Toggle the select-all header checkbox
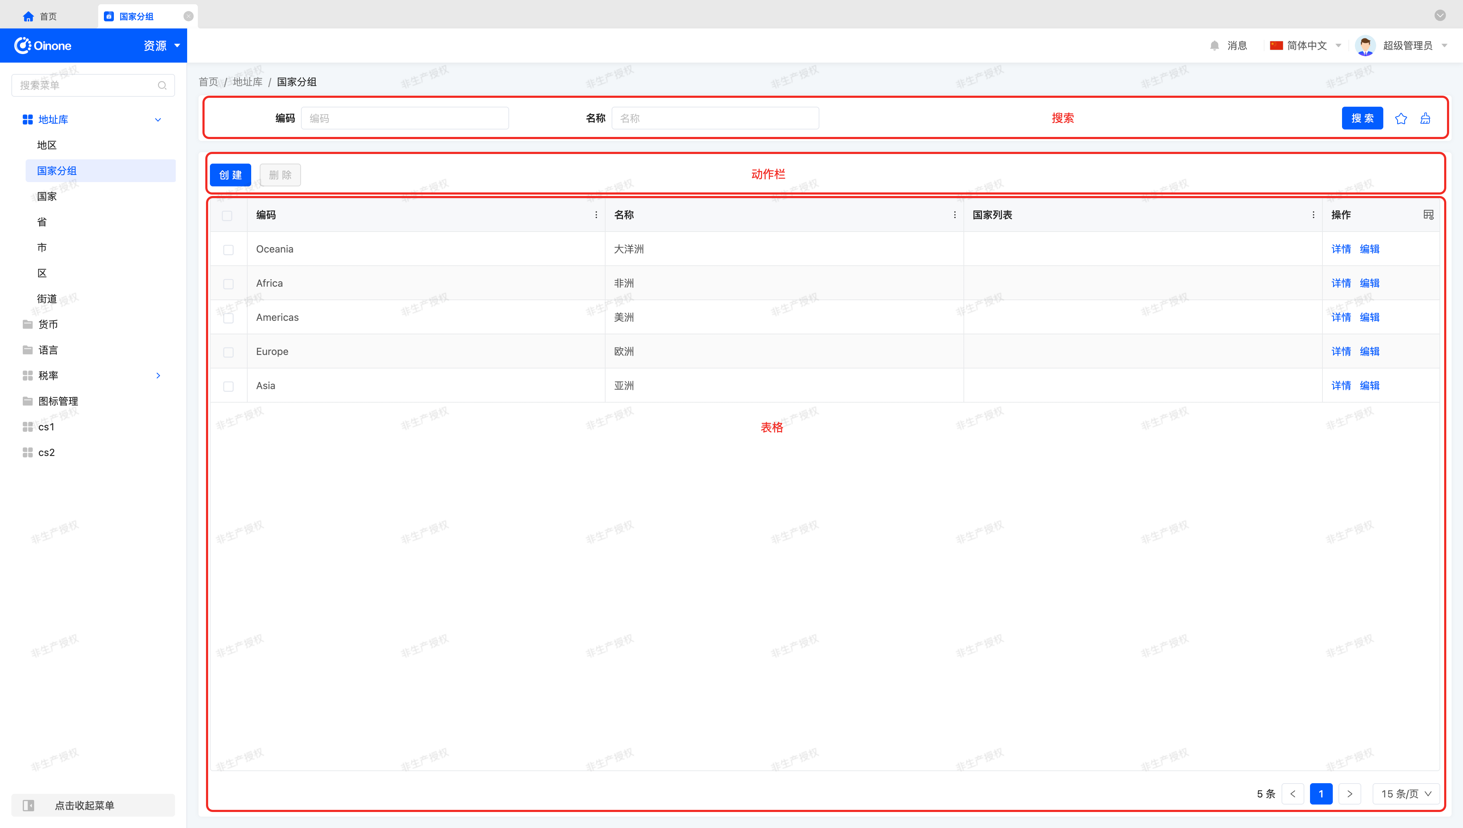 coord(227,216)
